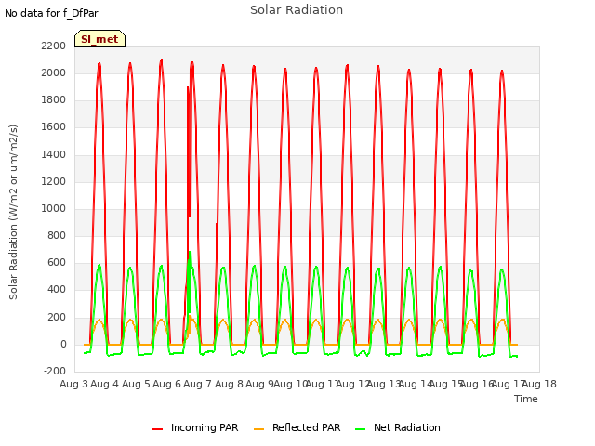The width and height of the screenshot is (595, 446).
Task: Click the orange Reflected PAR legend swatch
Action: click(258, 429)
